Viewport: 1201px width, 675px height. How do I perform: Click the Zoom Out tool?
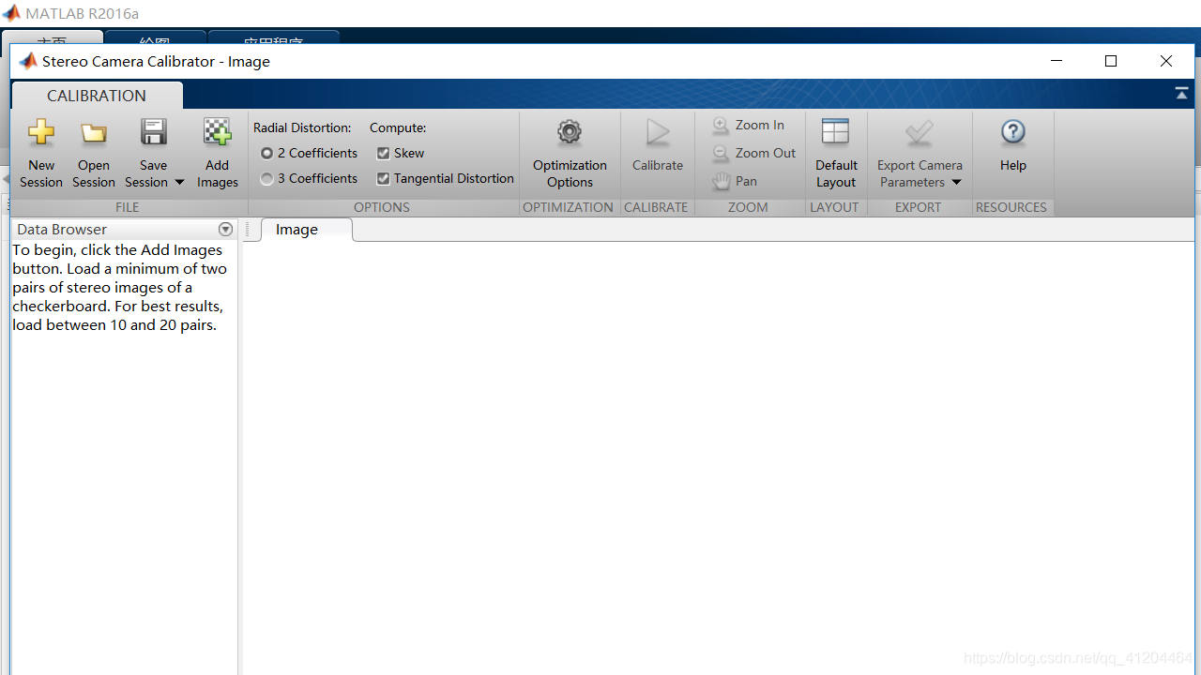[x=753, y=153]
